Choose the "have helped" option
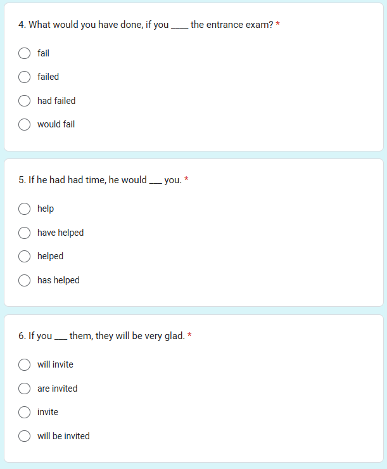Viewport: 387px width, 469px height. 24,233
